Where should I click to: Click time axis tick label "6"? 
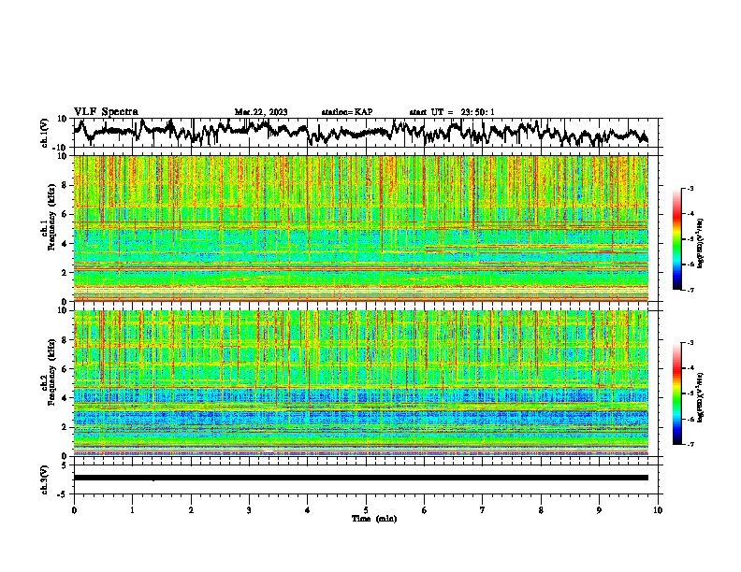pos(425,510)
